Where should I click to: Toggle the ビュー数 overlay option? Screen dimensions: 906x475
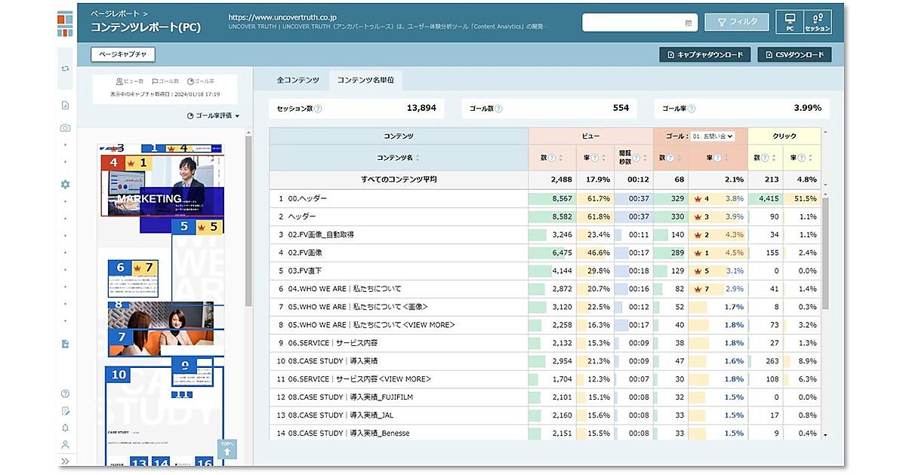point(130,81)
